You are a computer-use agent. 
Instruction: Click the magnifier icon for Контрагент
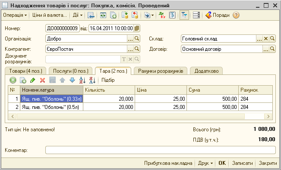pyautogui.click(x=137, y=49)
